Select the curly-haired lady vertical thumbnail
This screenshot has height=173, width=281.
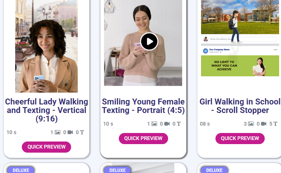[46, 46]
